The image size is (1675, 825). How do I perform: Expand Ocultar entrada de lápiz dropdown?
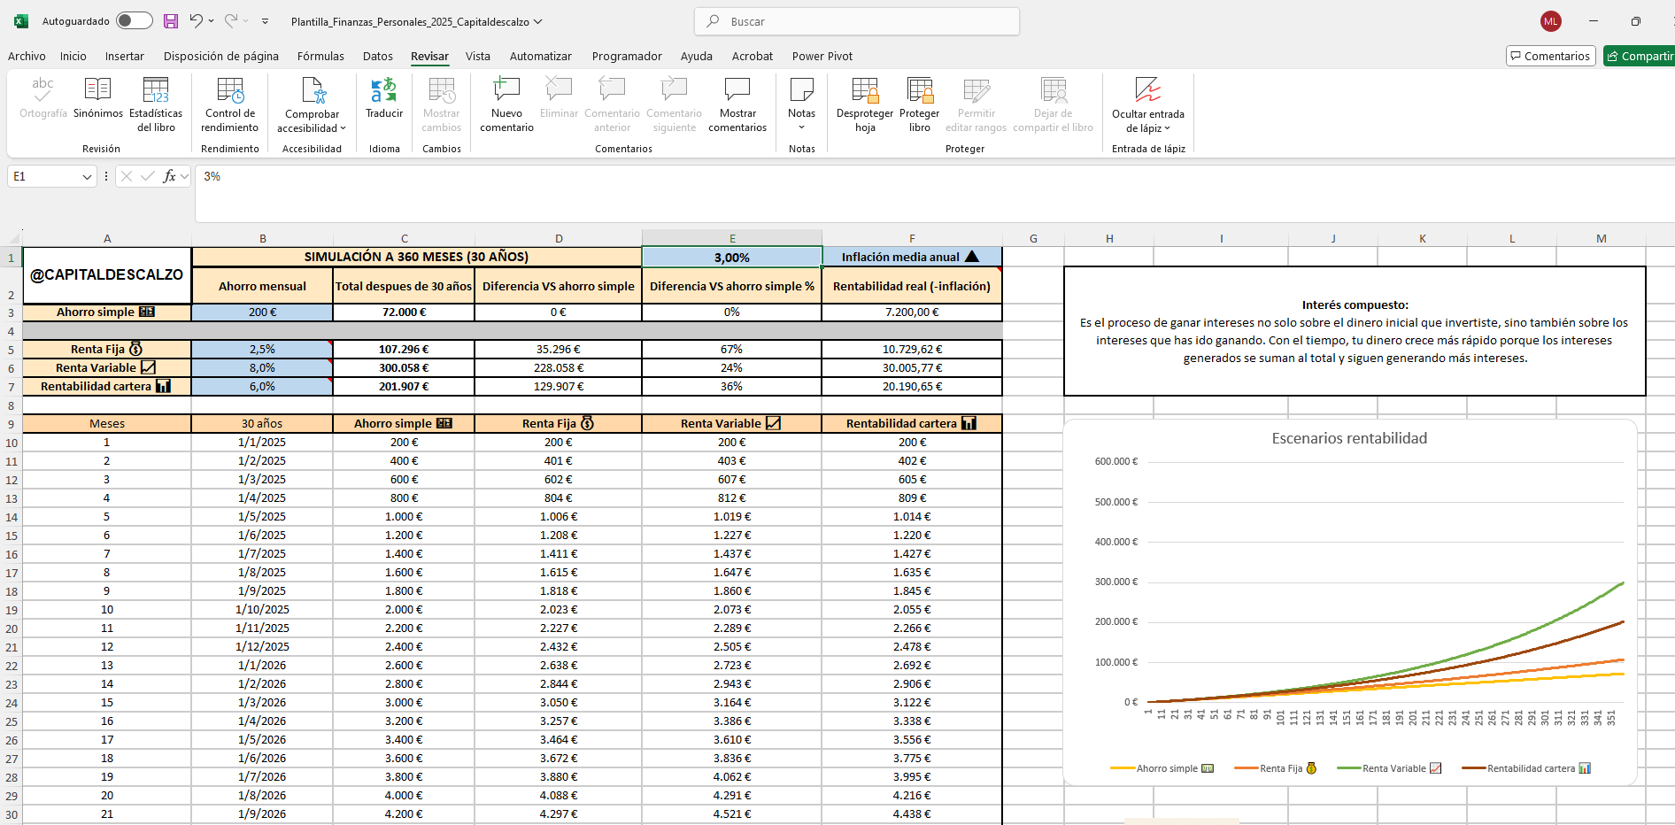(1167, 128)
